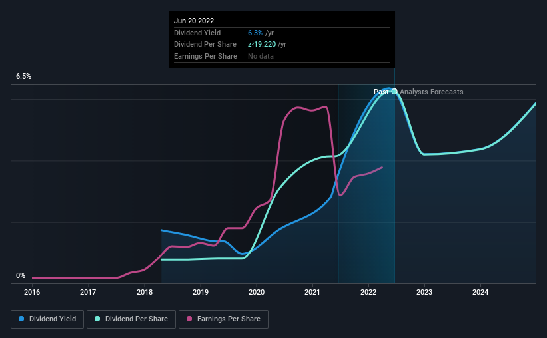Viewport: 547px width, 338px height.
Task: Select 2022 on the x-axis
Action: (368, 292)
